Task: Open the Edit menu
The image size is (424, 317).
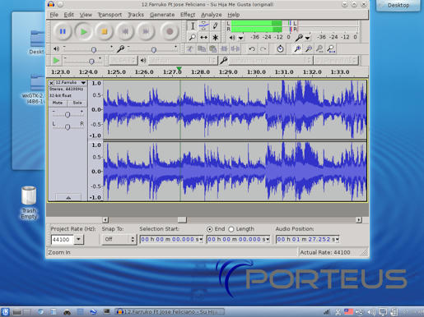Action: pos(68,15)
